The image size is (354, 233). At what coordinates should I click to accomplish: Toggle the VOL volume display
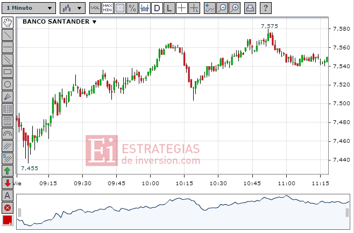[95, 8]
